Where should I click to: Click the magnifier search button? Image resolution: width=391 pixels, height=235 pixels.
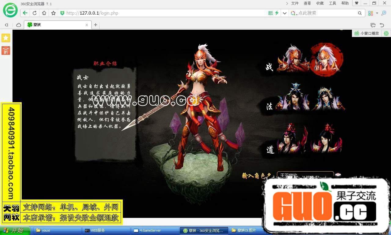tap(360, 13)
